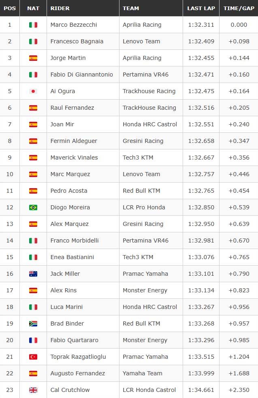Click team name Gresini Racing for Fermin Aldeguer
This screenshot has height=398, width=258.
[143, 141]
